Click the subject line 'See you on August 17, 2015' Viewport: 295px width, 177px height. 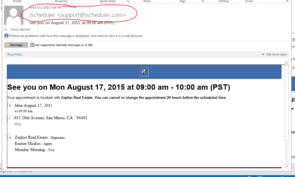pyautogui.click(x=71, y=23)
